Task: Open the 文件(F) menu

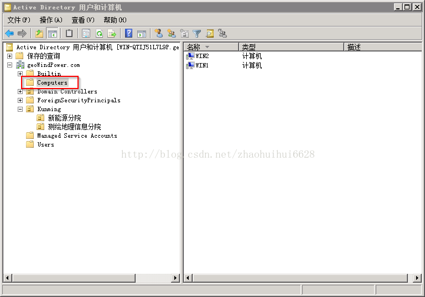Action: click(19, 20)
